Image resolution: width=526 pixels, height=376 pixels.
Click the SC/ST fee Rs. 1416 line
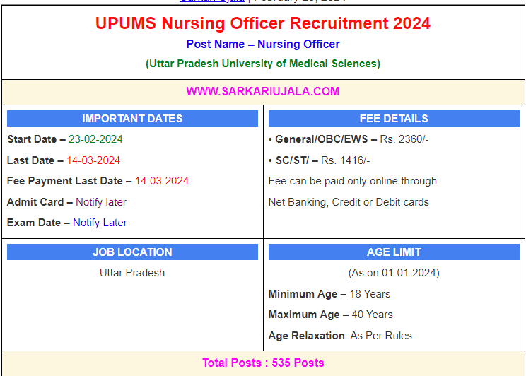tap(320, 160)
